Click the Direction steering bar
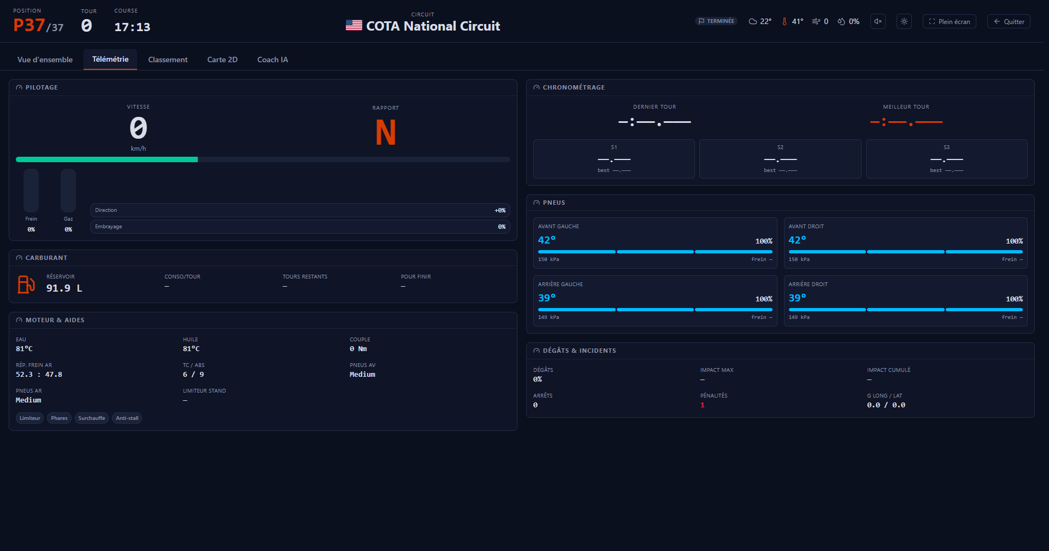 (x=300, y=210)
